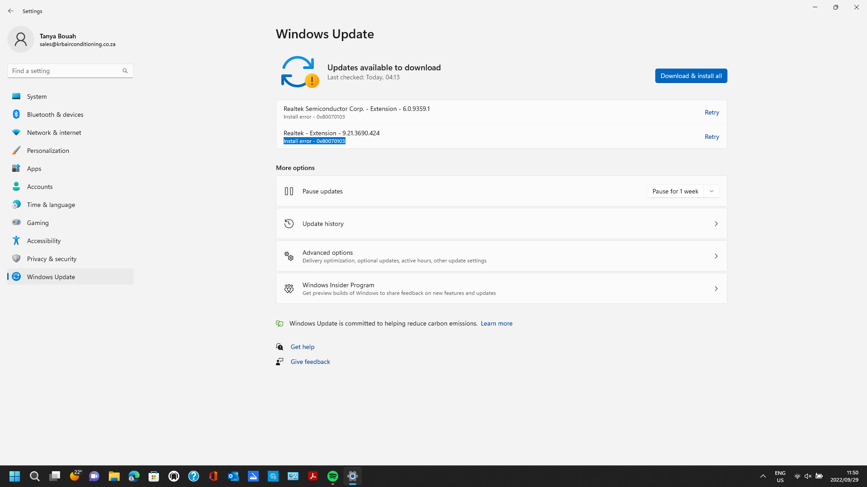The image size is (867, 487).
Task: Go back with the Settings back arrow
Action: pyautogui.click(x=11, y=11)
